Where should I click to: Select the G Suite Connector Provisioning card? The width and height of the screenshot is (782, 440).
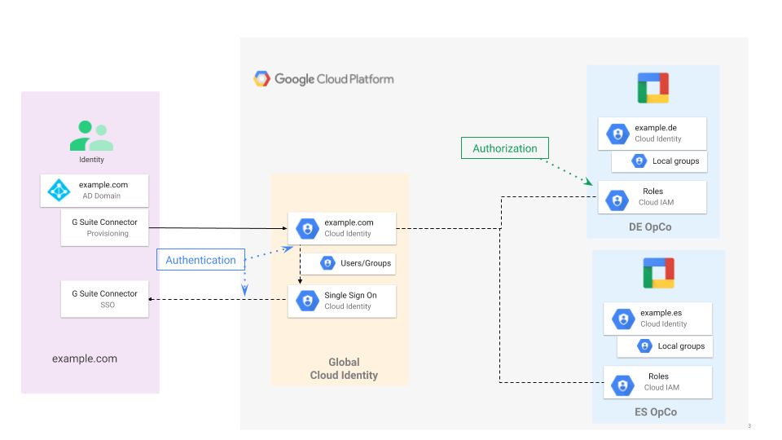[105, 227]
